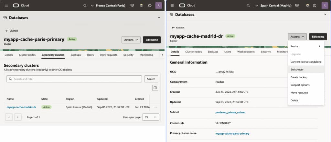
Task: Click Search button beside filter box
Action: click(151, 79)
